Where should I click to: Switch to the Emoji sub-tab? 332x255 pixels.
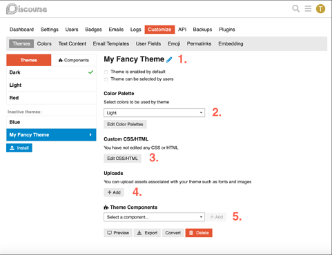click(174, 43)
